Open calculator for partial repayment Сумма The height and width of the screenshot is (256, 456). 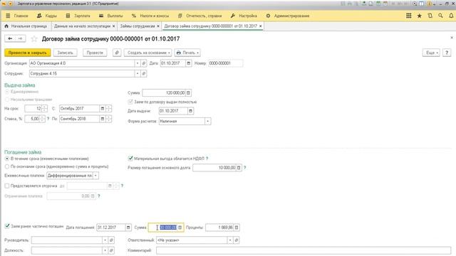coord(180,228)
